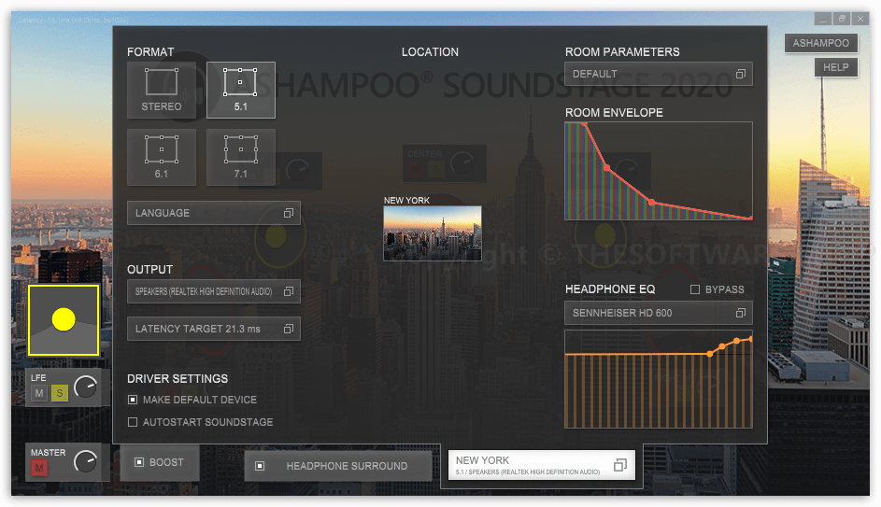Mute the Master channel

[39, 468]
